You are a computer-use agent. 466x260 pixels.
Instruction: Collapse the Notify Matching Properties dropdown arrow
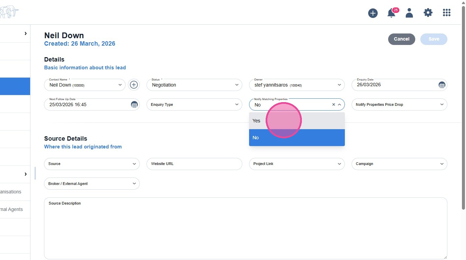(339, 105)
